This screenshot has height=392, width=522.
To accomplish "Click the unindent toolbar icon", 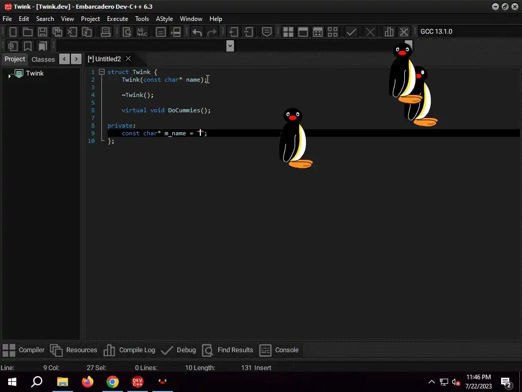I will click(248, 32).
